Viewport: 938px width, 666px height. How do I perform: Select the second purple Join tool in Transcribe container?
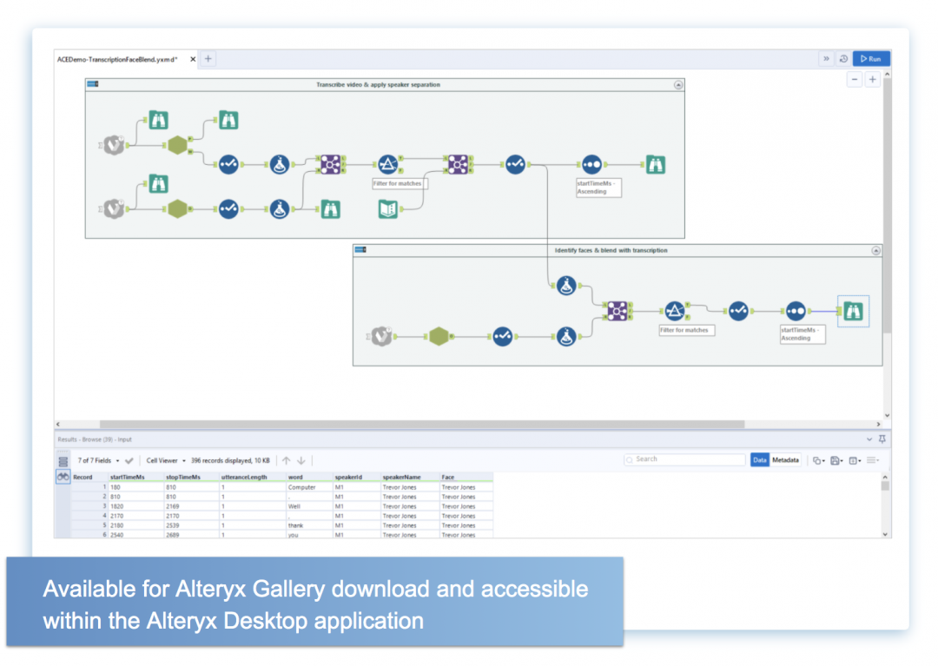point(458,164)
